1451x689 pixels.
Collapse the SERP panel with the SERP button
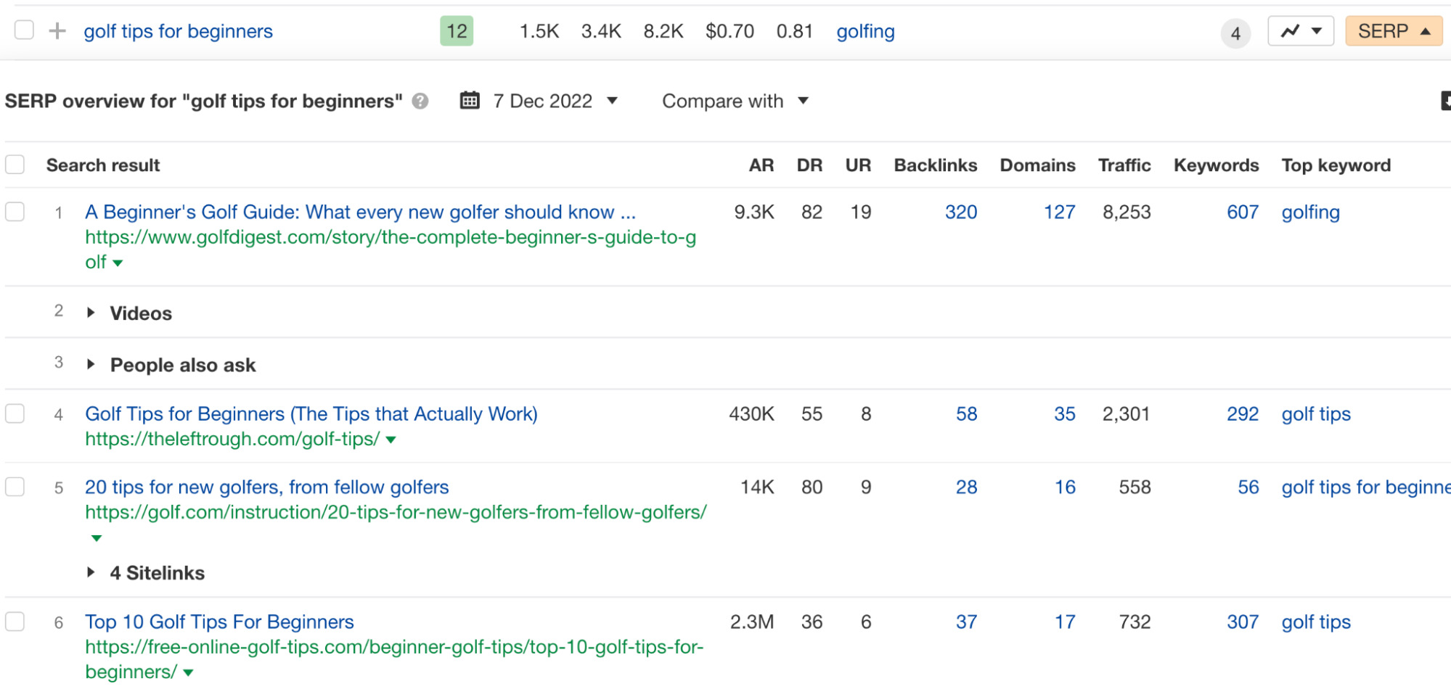coord(1393,30)
